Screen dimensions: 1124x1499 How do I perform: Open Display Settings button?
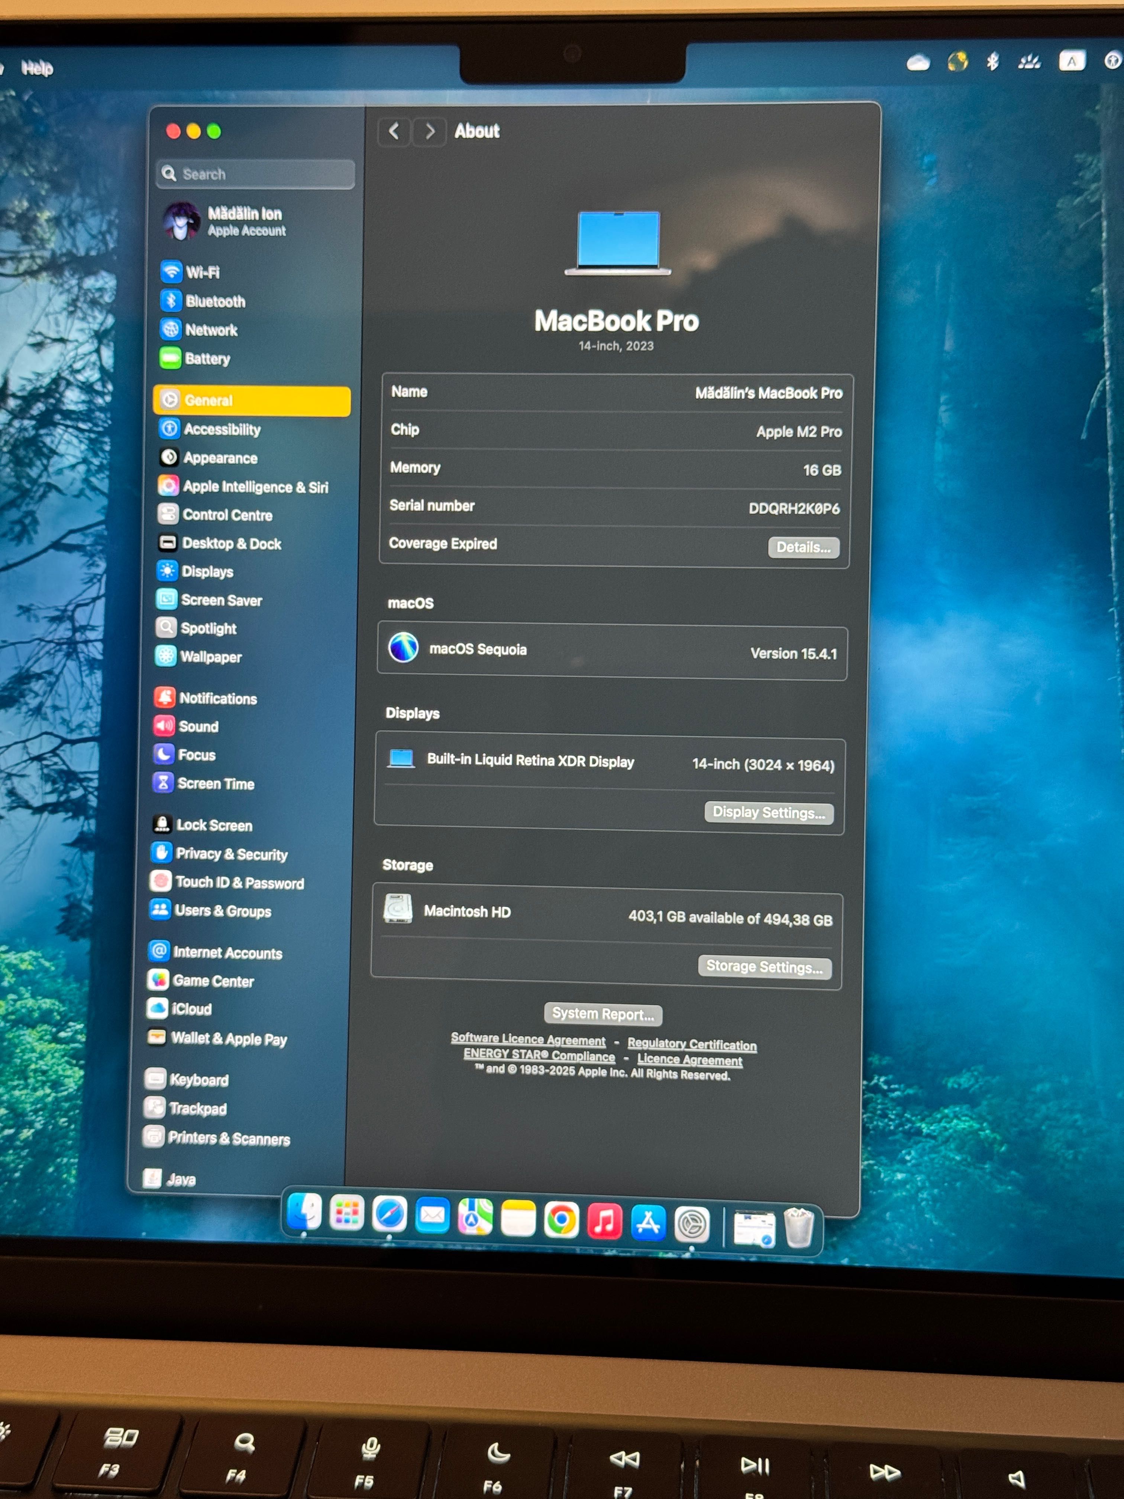(769, 813)
